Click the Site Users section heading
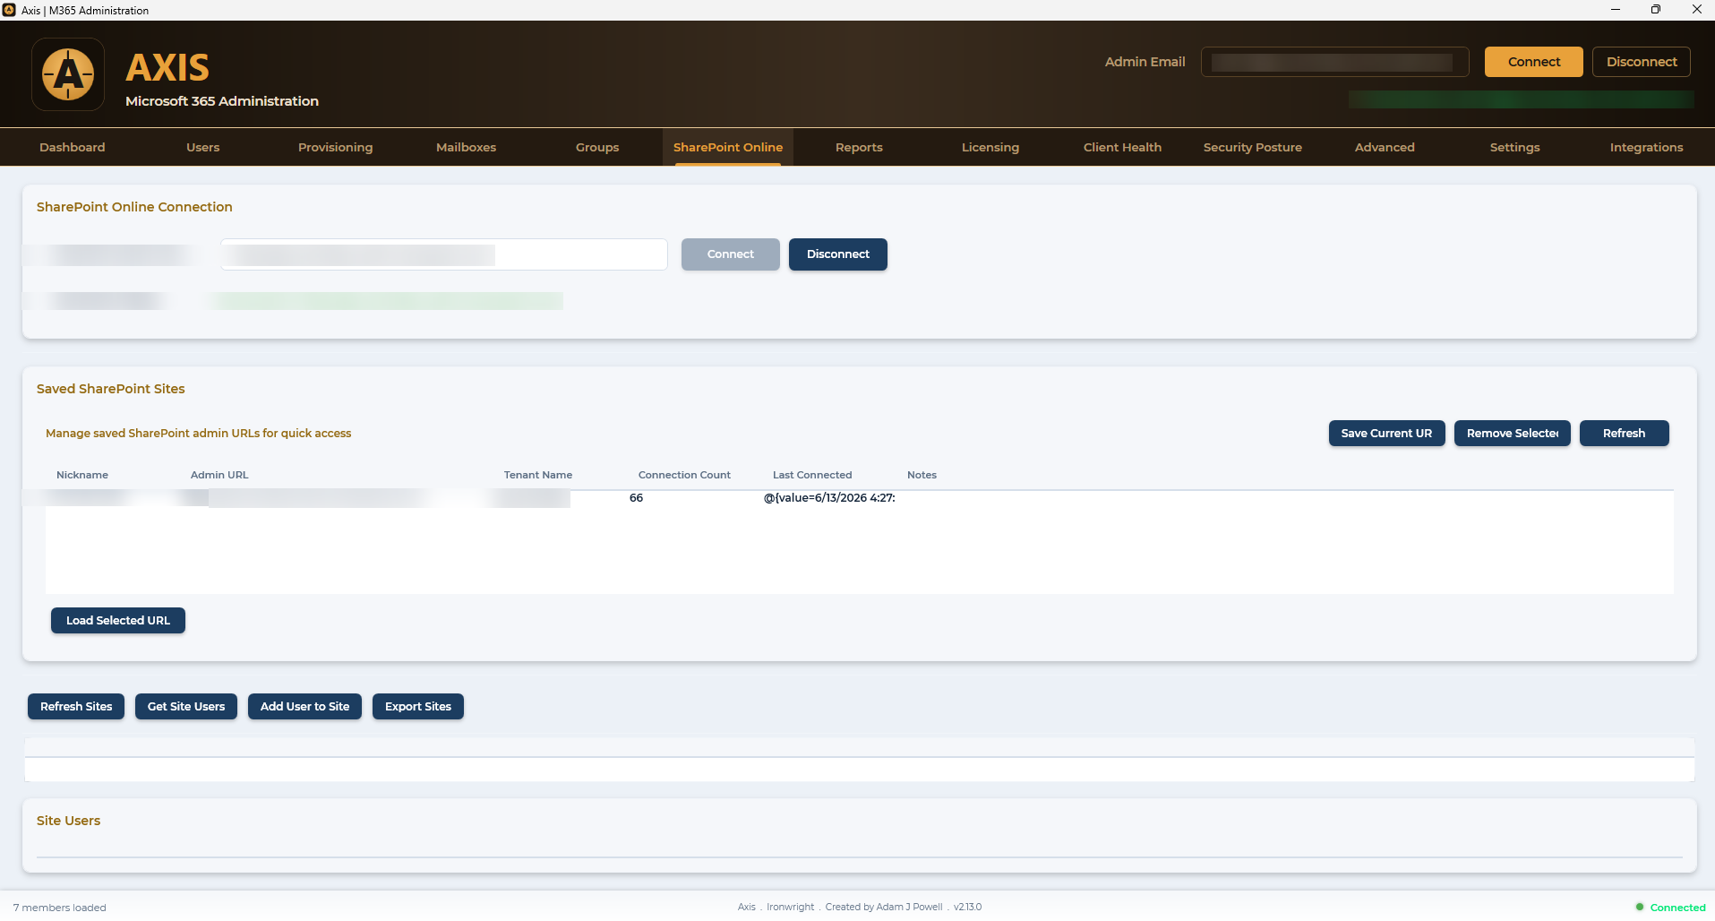Viewport: 1715px width, 921px height. 68,821
